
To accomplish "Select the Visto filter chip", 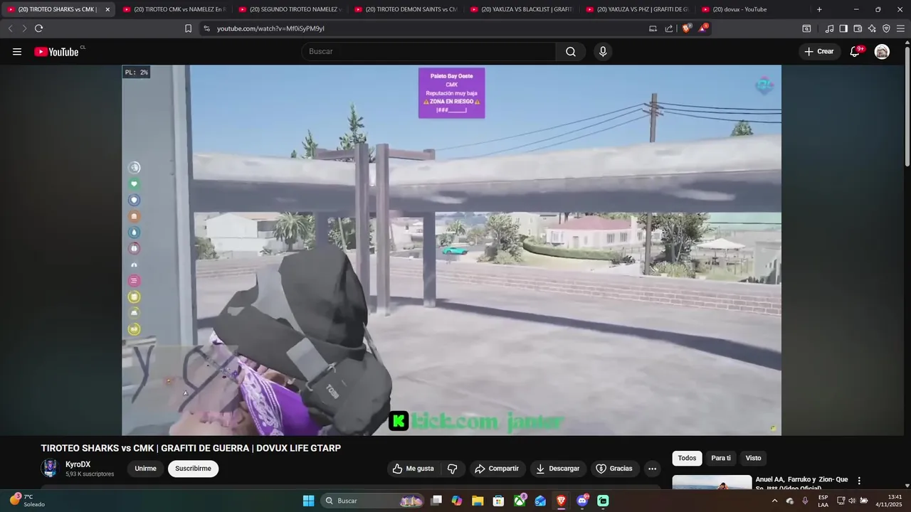I will [x=753, y=458].
